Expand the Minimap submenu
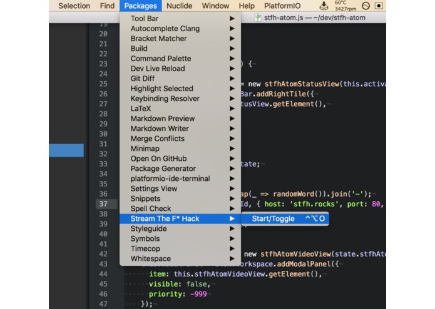 (180, 148)
